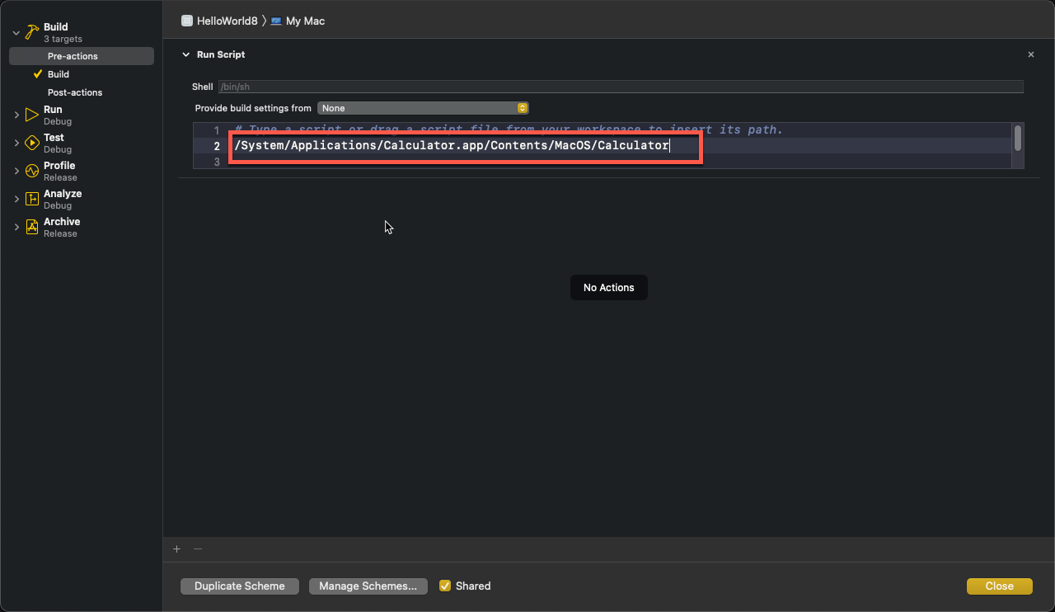Add a new action with plus button
This screenshot has height=612, width=1055.
click(x=176, y=548)
